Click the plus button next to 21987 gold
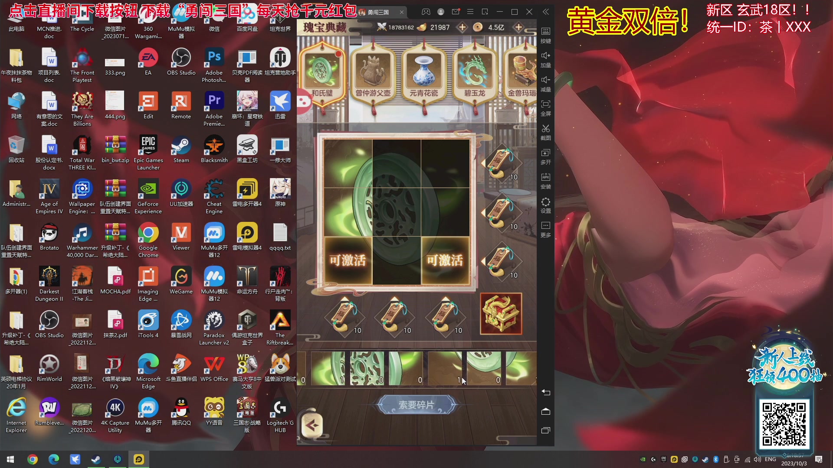Screen dimensions: 833x468 [x=462, y=27]
